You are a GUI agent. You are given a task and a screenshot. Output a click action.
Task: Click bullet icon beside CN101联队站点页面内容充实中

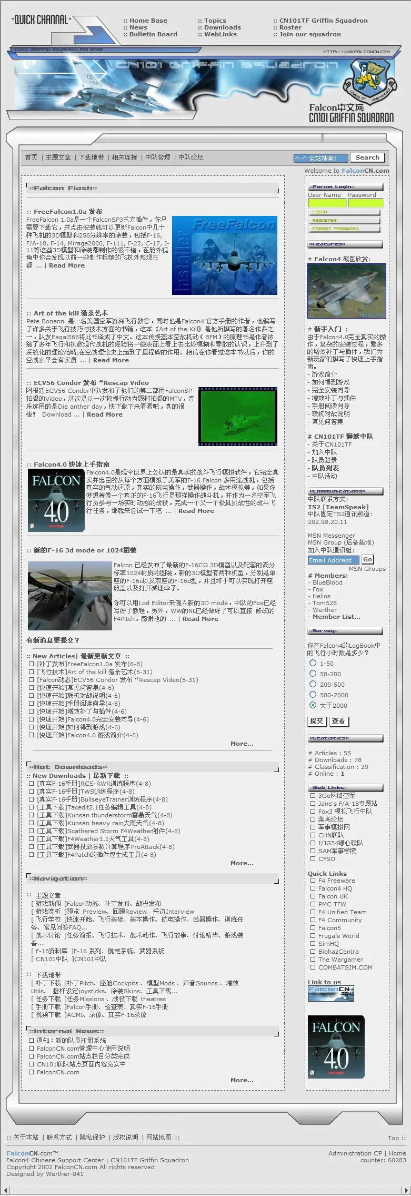click(31, 1064)
